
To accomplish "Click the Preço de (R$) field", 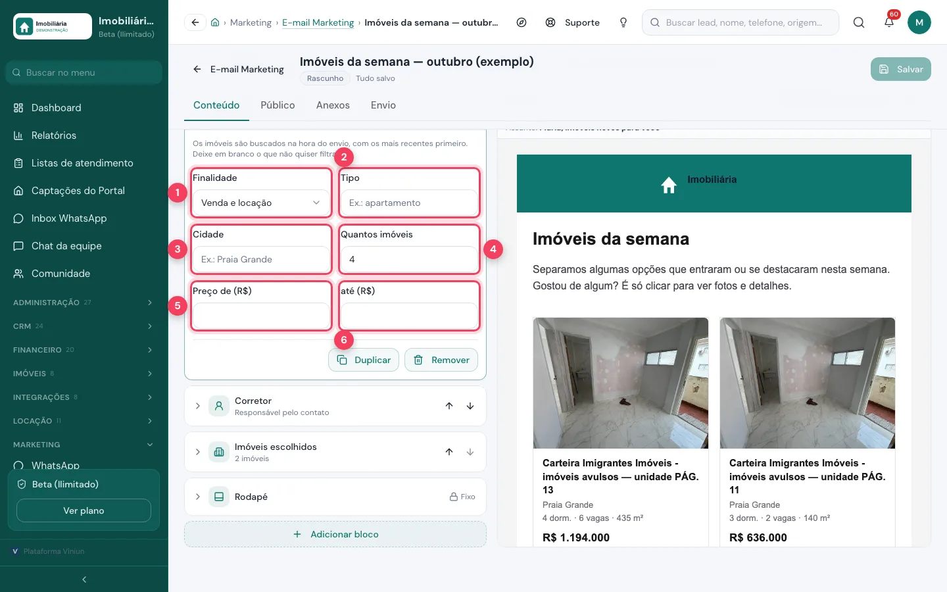I will [261, 316].
